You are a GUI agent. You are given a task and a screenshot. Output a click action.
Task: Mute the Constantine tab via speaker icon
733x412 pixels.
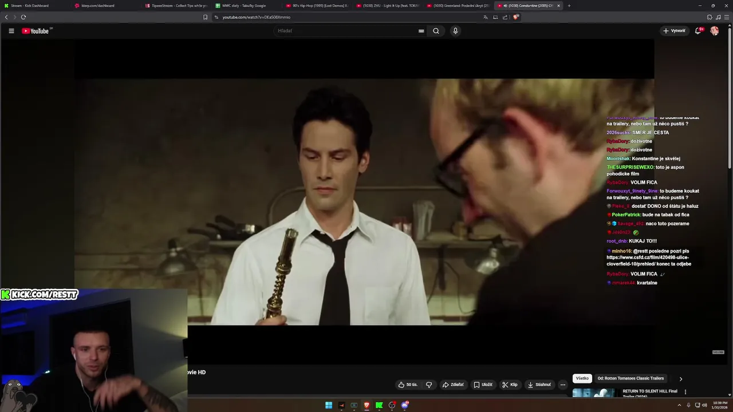click(x=505, y=6)
